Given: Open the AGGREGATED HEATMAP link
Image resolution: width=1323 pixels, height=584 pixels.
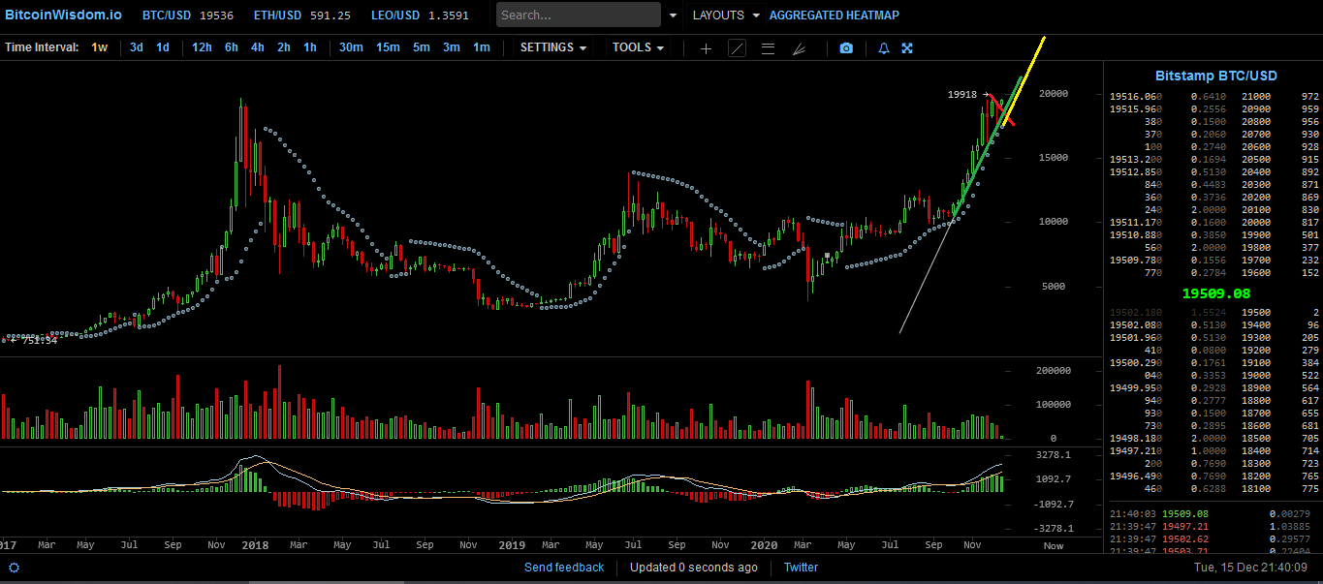Looking at the screenshot, I should [835, 15].
